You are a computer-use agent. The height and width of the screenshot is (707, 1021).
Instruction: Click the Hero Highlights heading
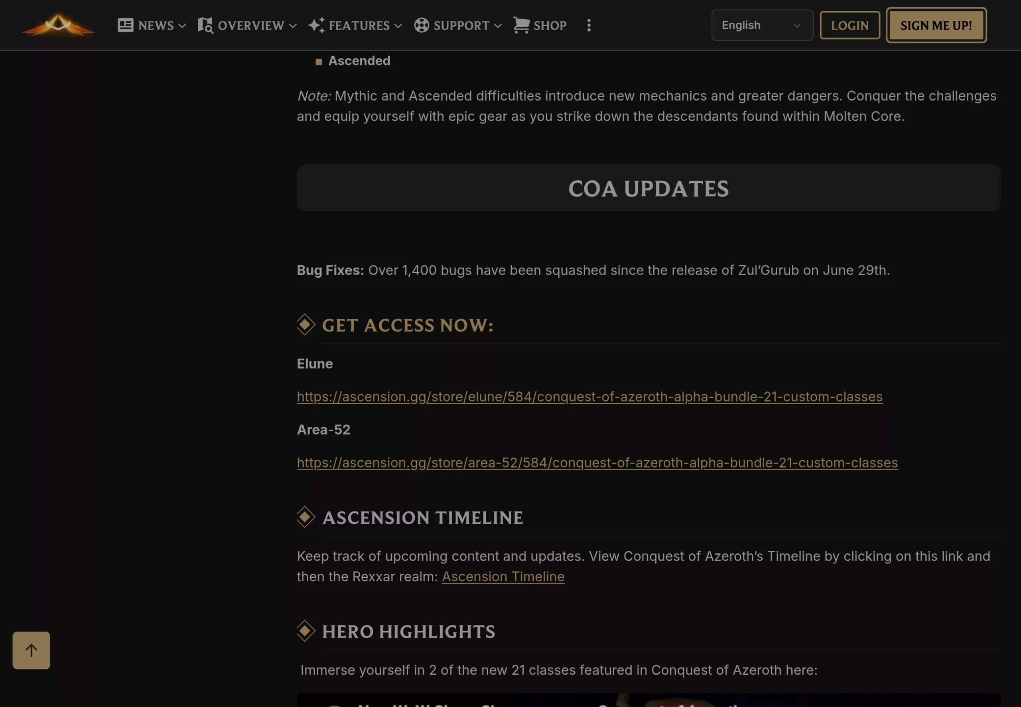409,631
